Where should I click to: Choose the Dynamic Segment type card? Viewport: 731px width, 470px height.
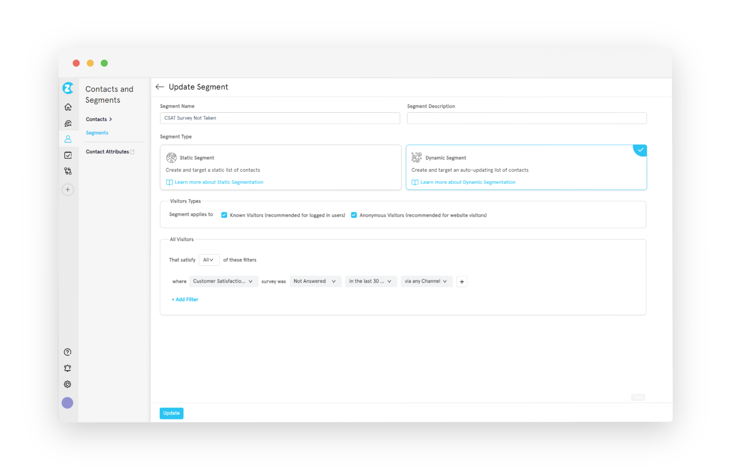pos(526,167)
